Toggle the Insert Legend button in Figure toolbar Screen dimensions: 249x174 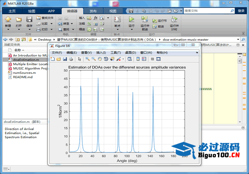(x=144, y=59)
